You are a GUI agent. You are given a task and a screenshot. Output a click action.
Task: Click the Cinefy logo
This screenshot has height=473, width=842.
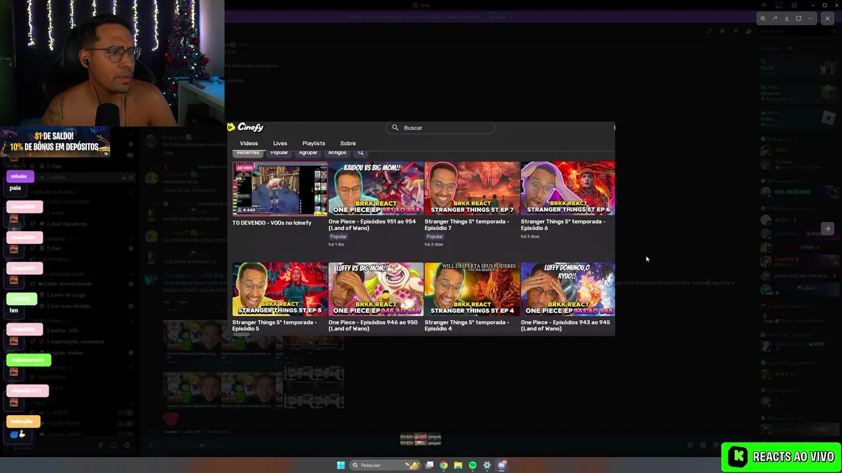pos(245,127)
